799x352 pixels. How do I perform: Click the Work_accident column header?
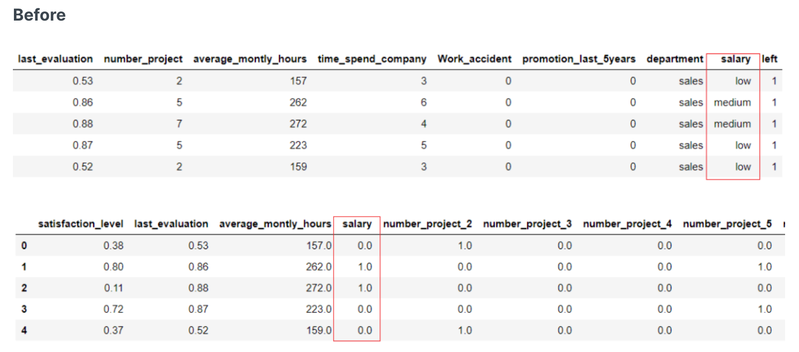point(474,59)
